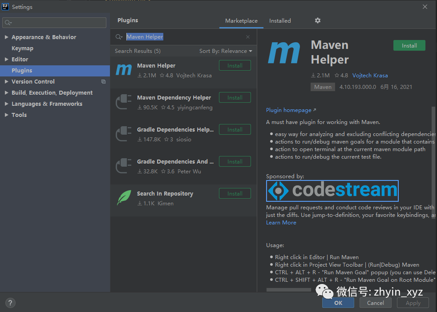Image resolution: width=437 pixels, height=312 pixels.
Task: Close the Settings dialog
Action: click(x=425, y=7)
